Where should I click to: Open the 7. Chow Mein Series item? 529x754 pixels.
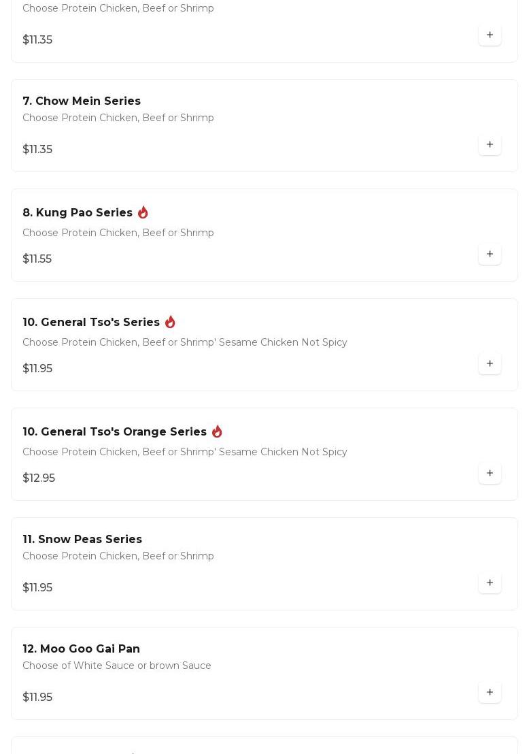coord(82,101)
